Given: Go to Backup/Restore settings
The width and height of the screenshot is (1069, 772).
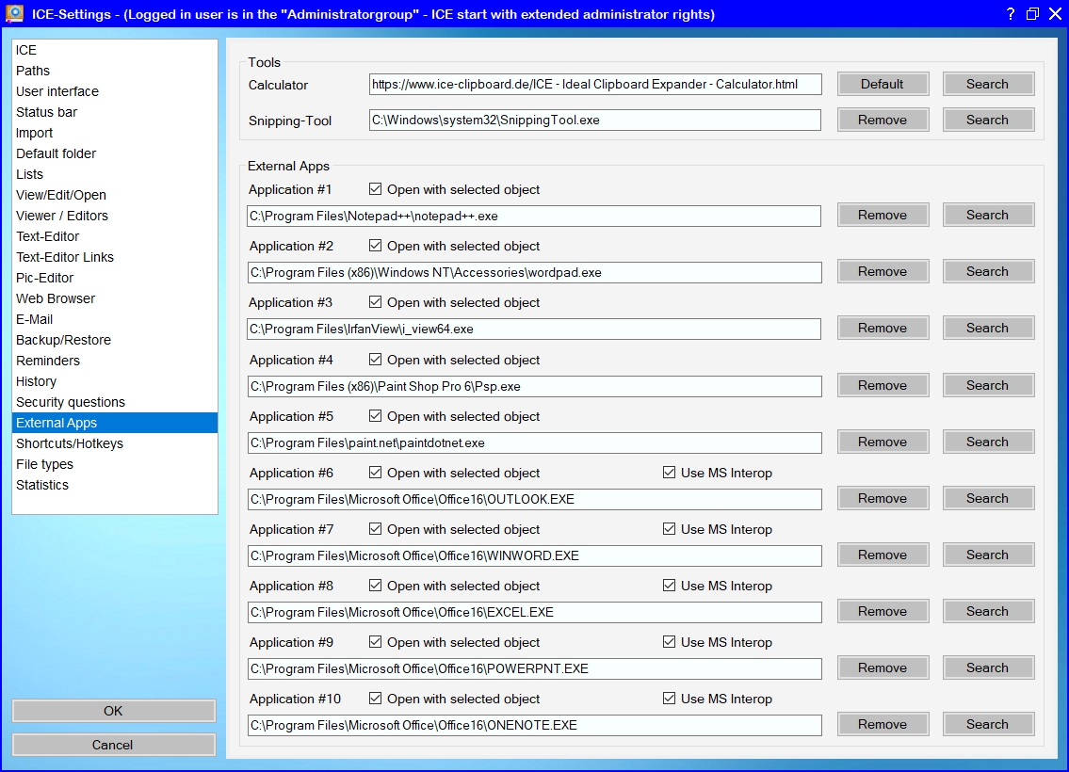Looking at the screenshot, I should (x=63, y=340).
